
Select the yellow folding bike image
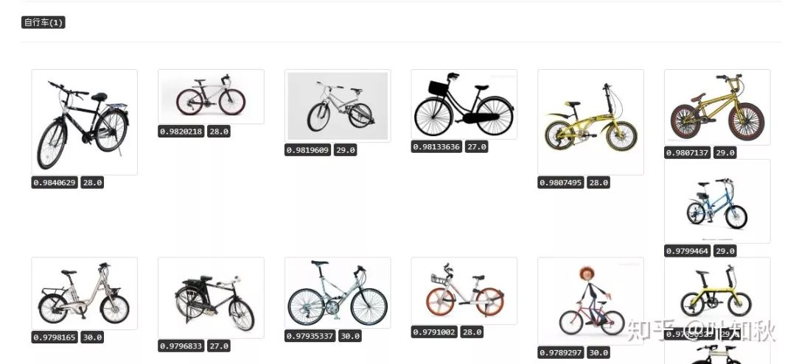tap(590, 122)
